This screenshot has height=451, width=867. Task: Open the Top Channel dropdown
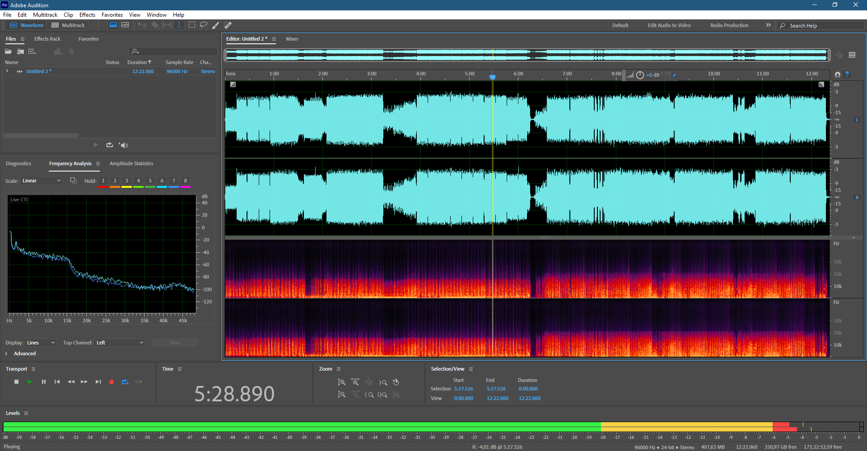(x=120, y=343)
